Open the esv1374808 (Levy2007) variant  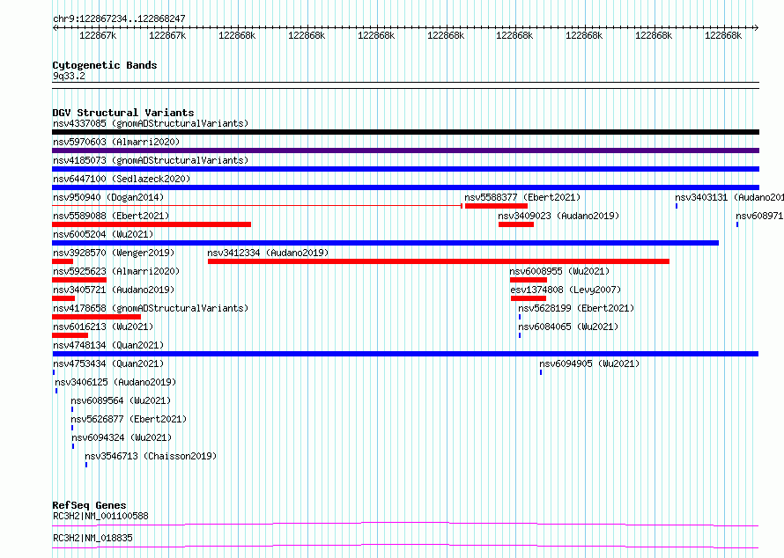(566, 290)
